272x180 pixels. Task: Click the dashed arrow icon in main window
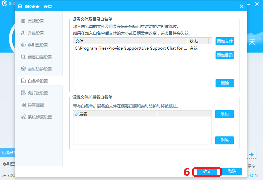coord(251,154)
